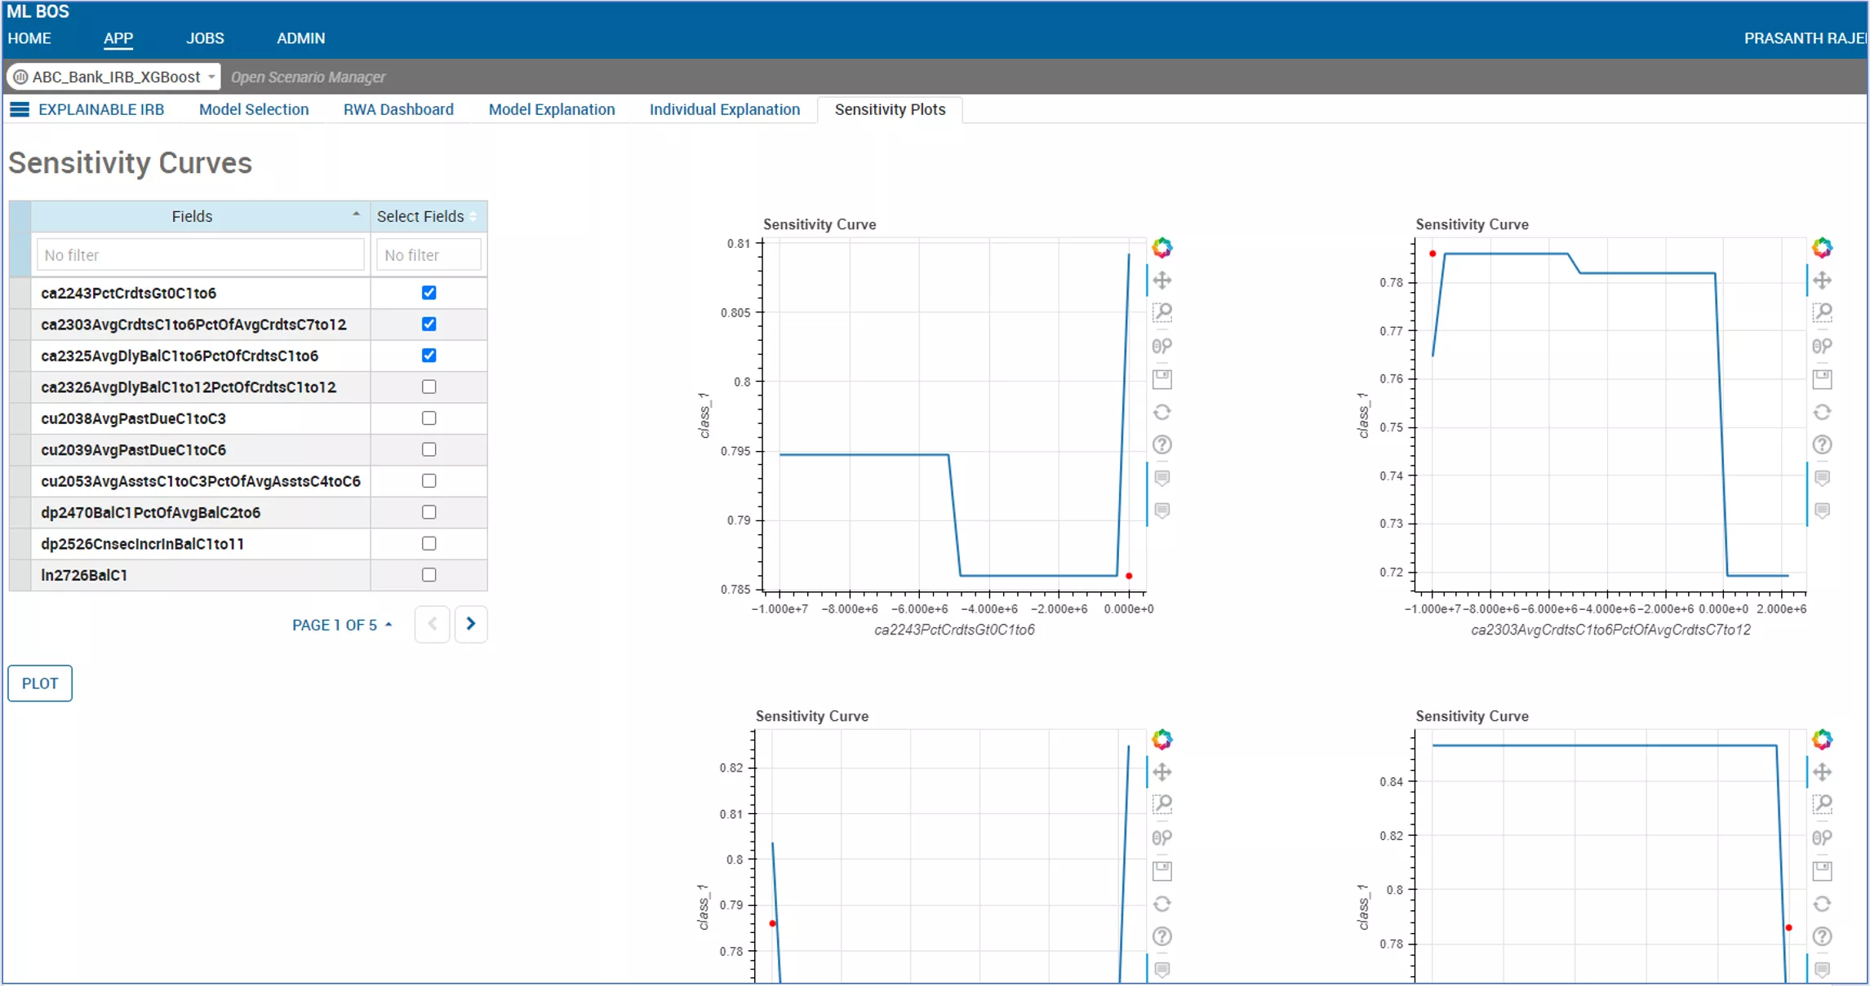Screen dimensions: 1870x986
Task: Save the ca2243 sensitivity plot as image
Action: coord(1162,378)
